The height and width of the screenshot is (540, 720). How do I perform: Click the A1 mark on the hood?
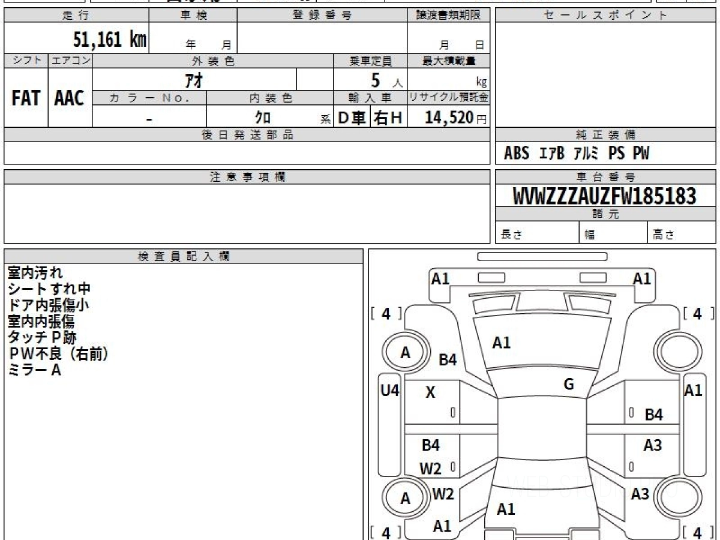[502, 343]
